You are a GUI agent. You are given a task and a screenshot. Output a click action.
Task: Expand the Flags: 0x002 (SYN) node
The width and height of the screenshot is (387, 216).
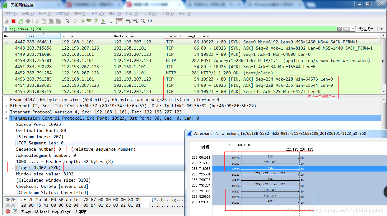click(x=13, y=168)
